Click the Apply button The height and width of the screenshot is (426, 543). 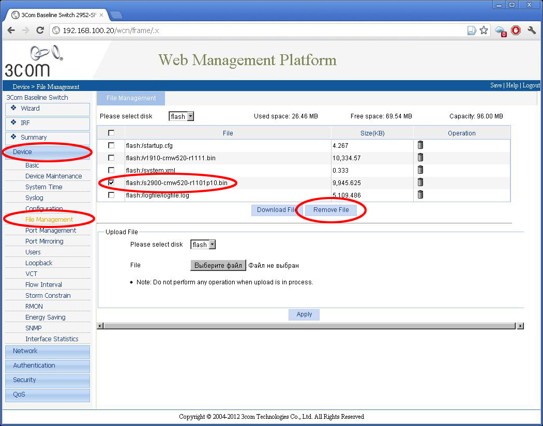coord(304,314)
